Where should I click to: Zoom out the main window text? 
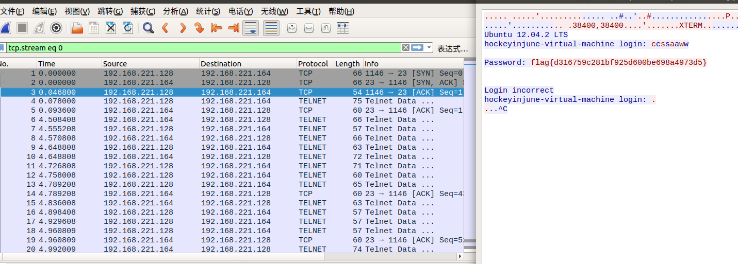(x=309, y=28)
